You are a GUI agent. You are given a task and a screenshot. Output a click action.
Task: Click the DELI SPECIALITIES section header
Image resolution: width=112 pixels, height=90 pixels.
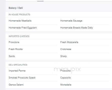pyautogui.click(x=18, y=65)
